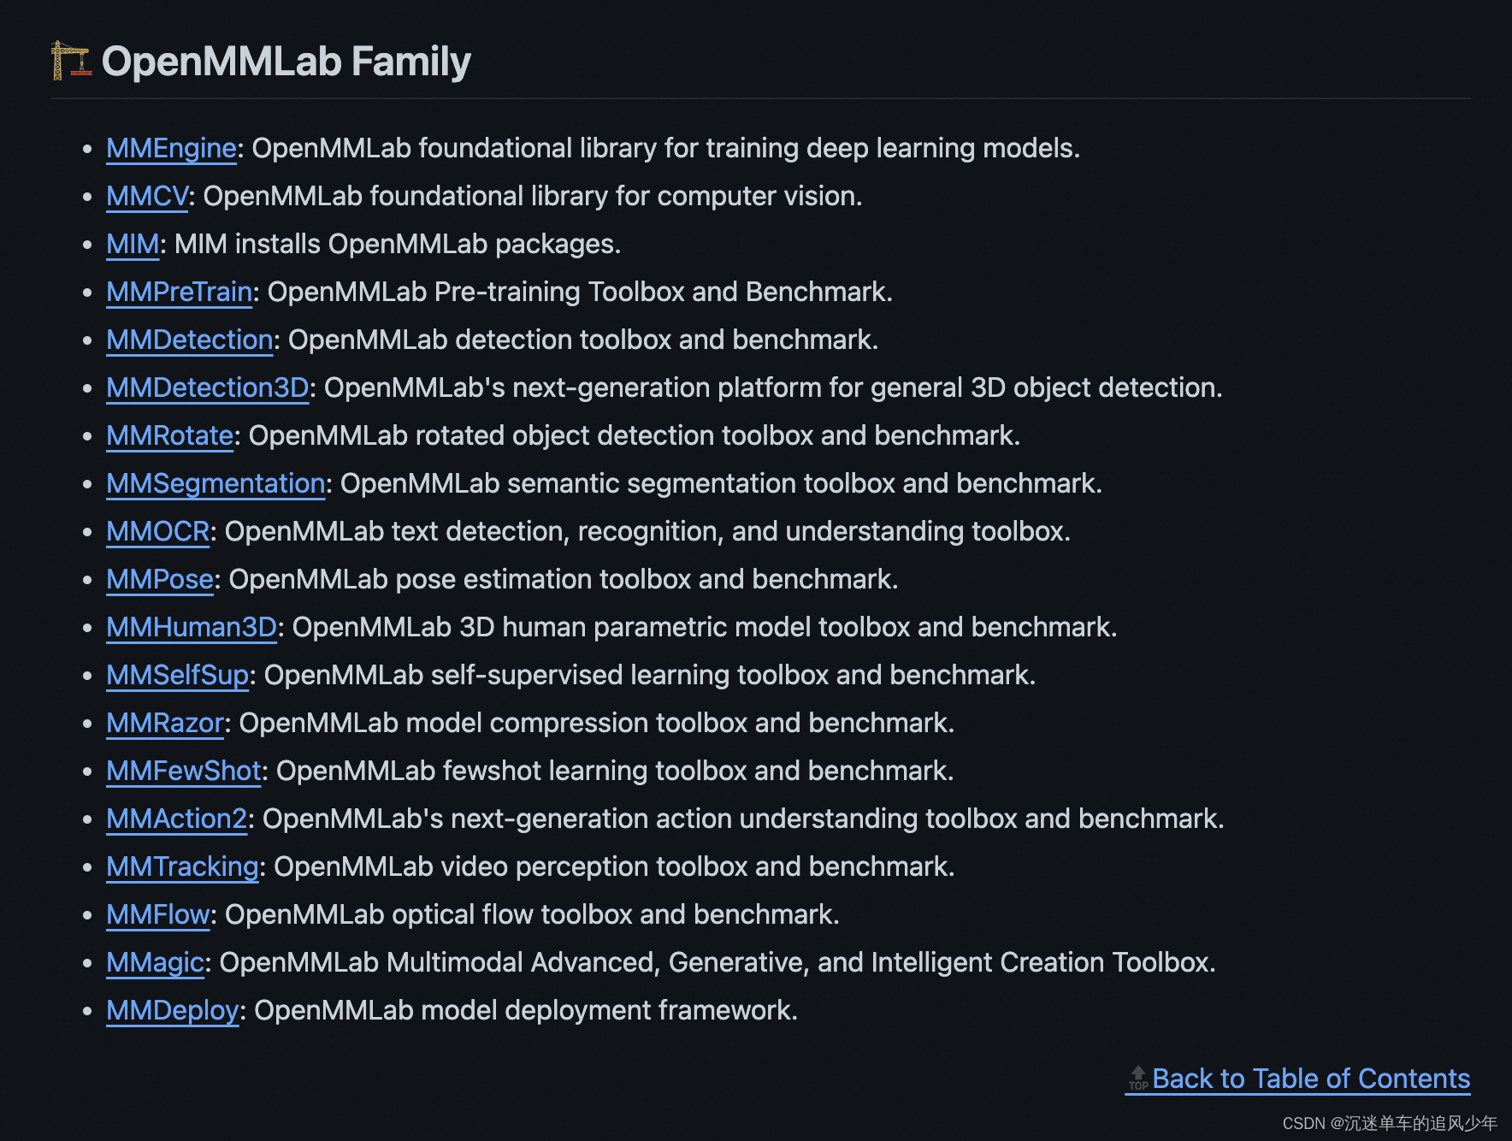
Task: Visit the MMSelfSup link
Action: pyautogui.click(x=178, y=675)
